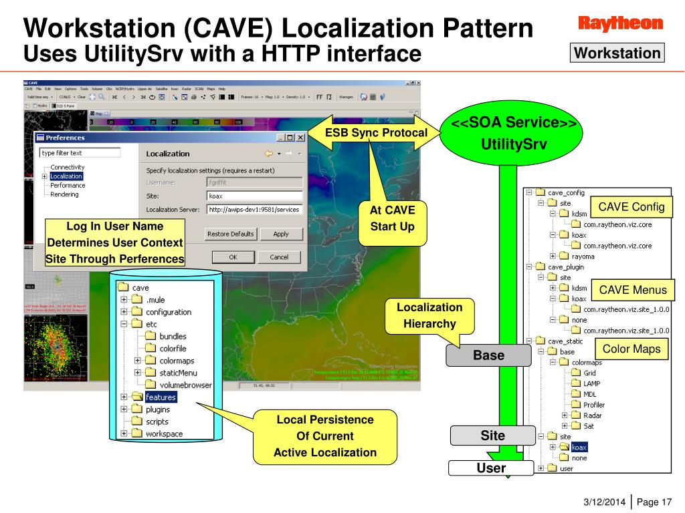This screenshot has height=513, width=685.
Task: Open the CONUS scale dropdown
Action: coord(68,97)
